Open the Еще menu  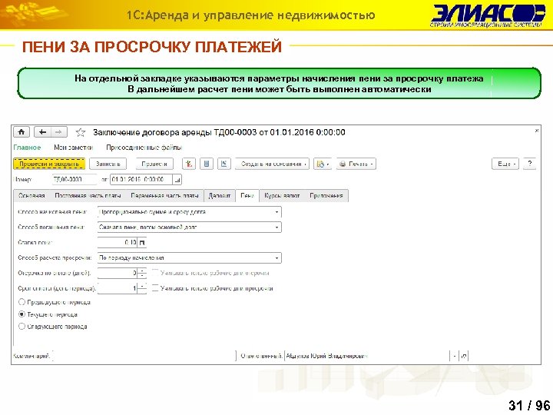tap(505, 164)
